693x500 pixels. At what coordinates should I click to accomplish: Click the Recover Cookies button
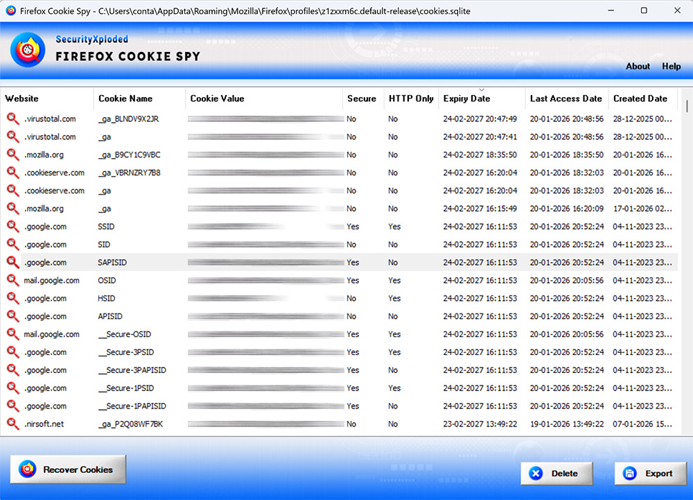[67, 469]
